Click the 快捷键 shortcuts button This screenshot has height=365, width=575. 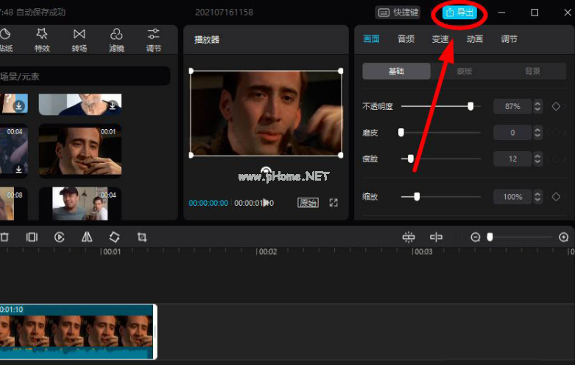[x=398, y=13]
